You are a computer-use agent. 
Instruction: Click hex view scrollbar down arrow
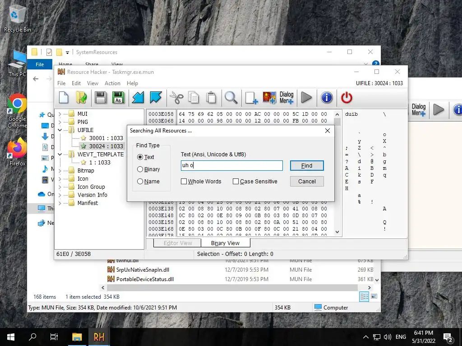pyautogui.click(x=337, y=232)
